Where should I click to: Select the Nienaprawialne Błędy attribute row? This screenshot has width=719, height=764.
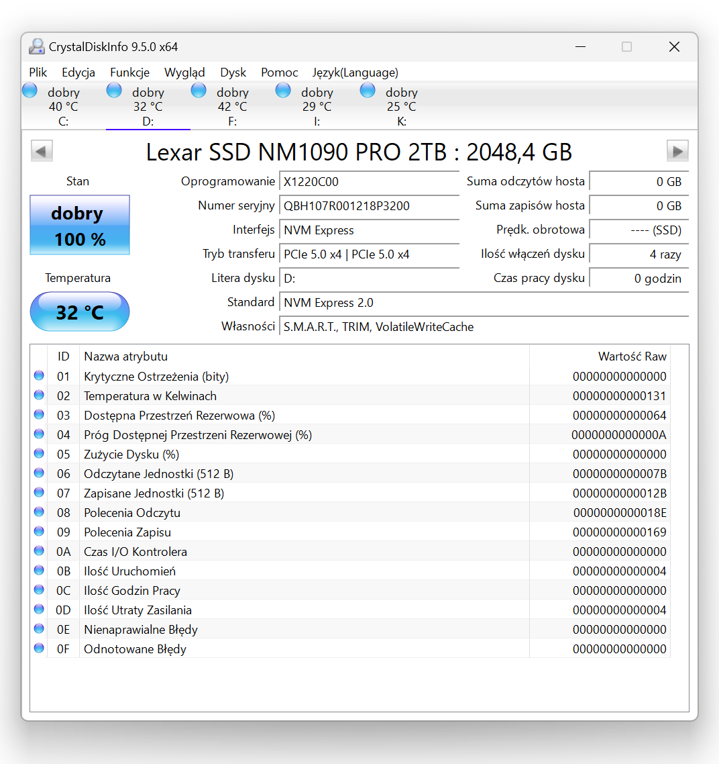tap(141, 630)
